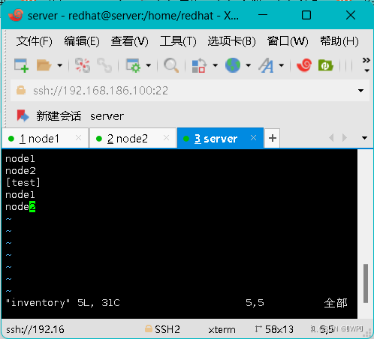Expand the Font dropdown arrow

click(x=282, y=65)
